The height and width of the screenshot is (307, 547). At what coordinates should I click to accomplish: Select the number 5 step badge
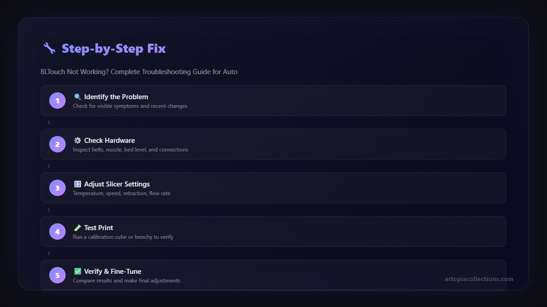pos(57,275)
